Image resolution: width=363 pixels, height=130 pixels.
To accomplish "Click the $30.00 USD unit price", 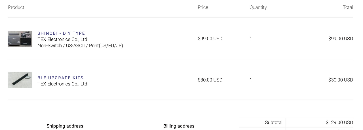I will click(x=210, y=80).
